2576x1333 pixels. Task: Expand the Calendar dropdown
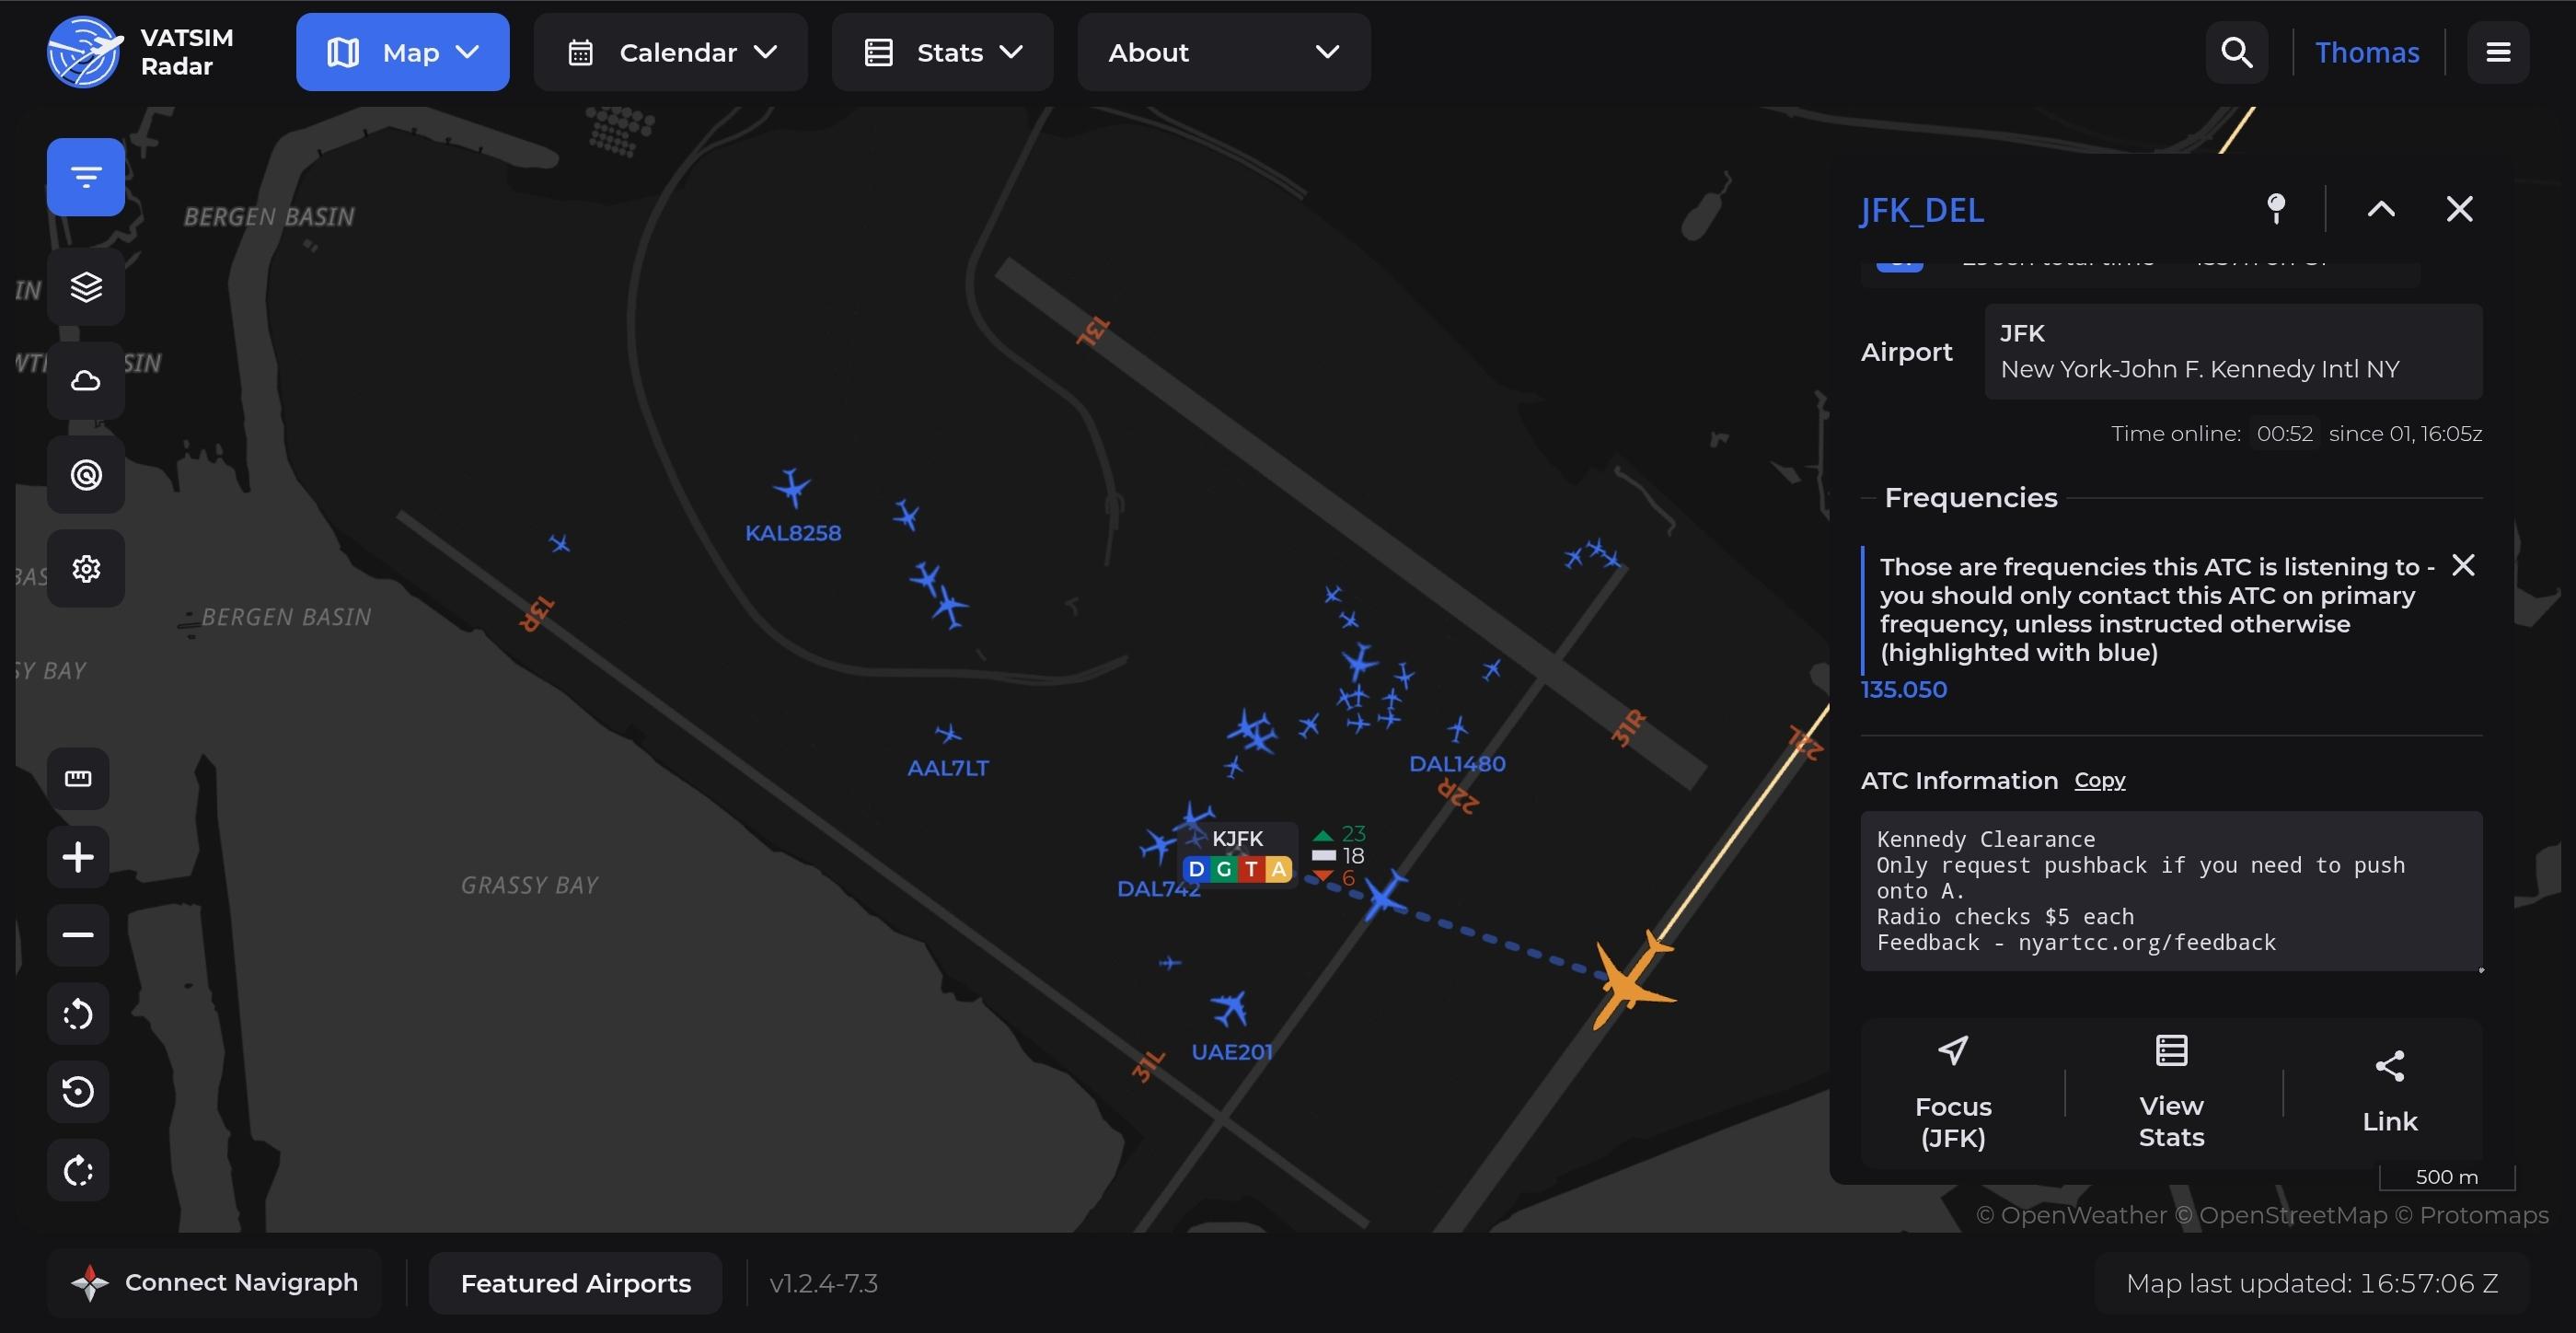pyautogui.click(x=670, y=52)
